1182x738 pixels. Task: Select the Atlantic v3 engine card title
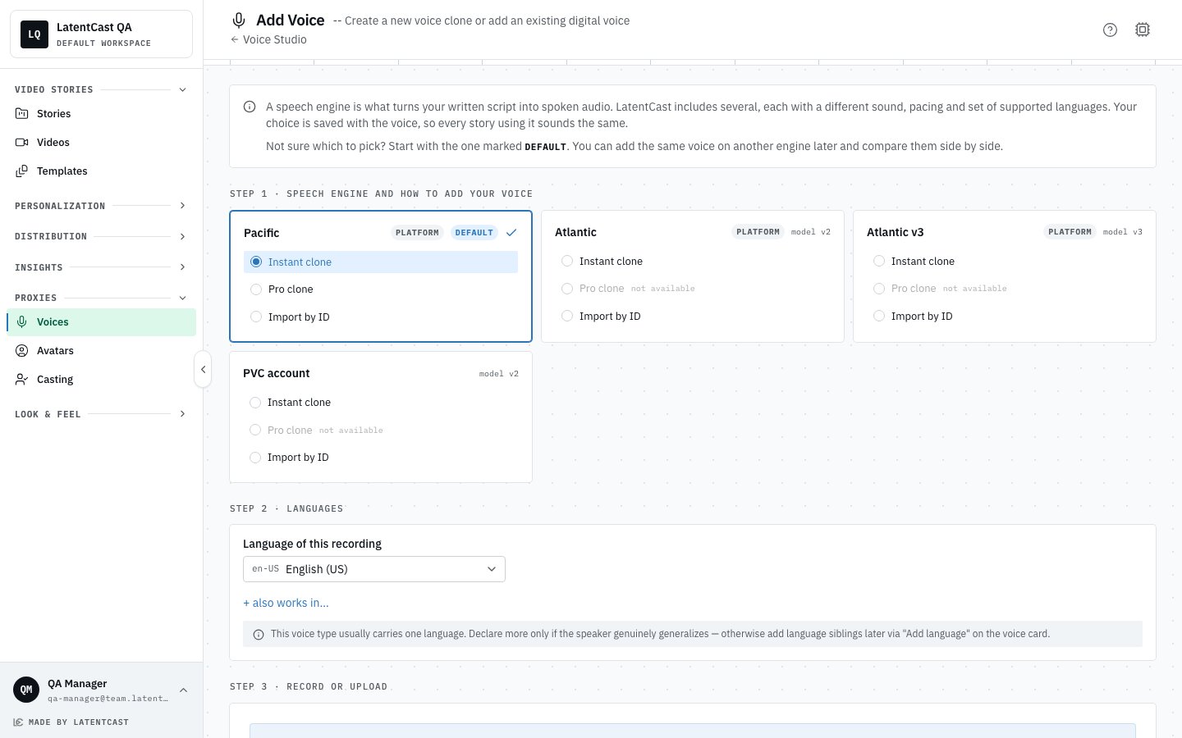pyautogui.click(x=895, y=232)
